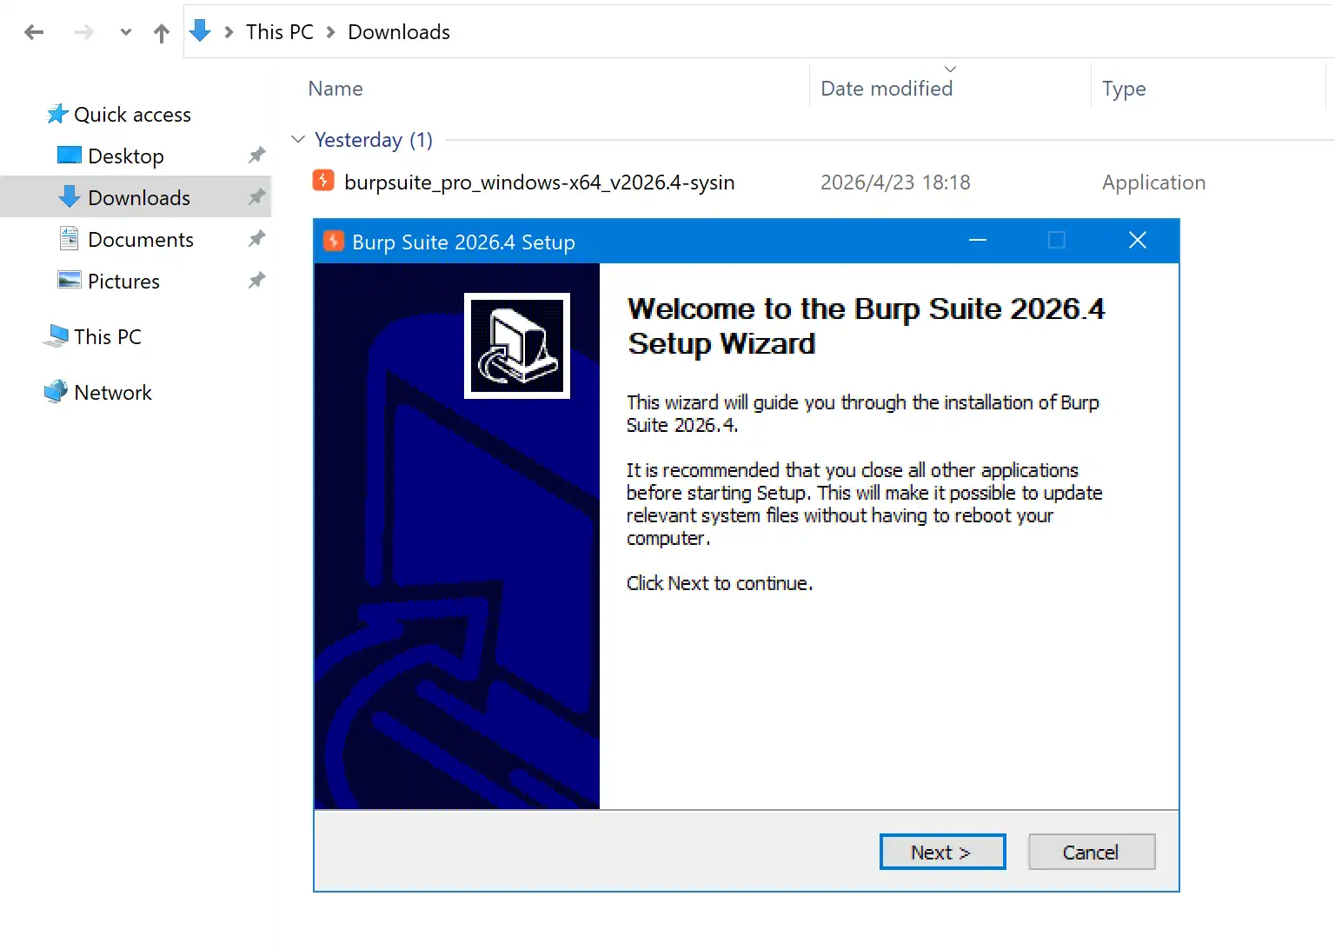The height and width of the screenshot is (949, 1335).
Task: Click the disabled maximize box of Setup wizard
Action: tap(1057, 241)
